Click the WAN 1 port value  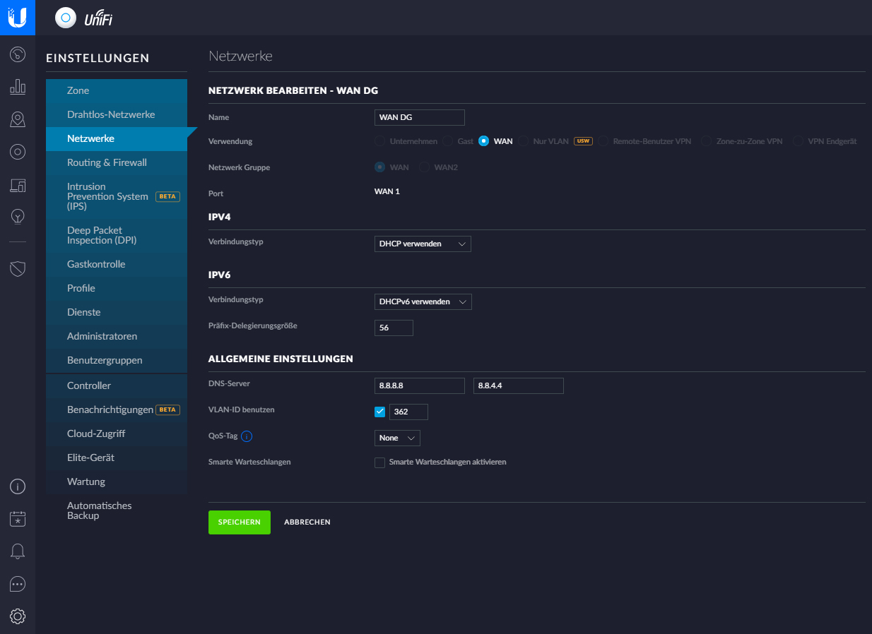pyautogui.click(x=387, y=191)
